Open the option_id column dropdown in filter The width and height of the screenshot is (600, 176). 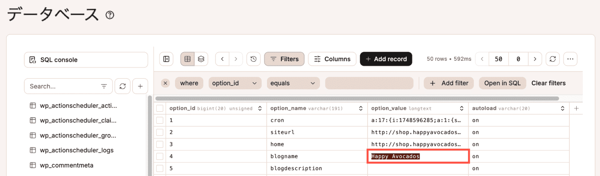click(235, 83)
